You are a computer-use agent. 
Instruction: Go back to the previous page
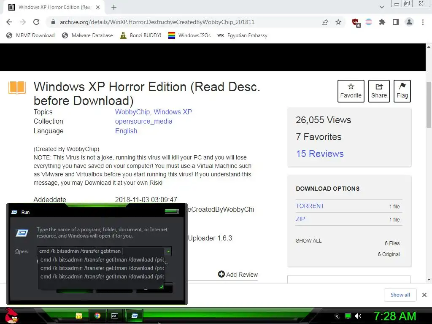(9, 22)
